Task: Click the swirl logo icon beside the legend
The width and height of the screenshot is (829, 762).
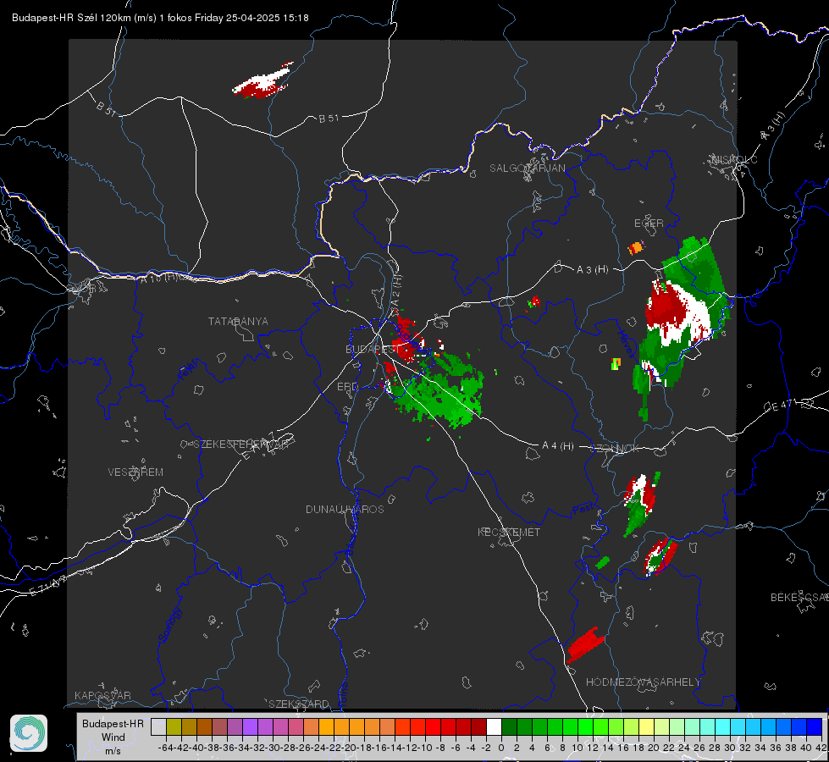Action: tap(29, 733)
